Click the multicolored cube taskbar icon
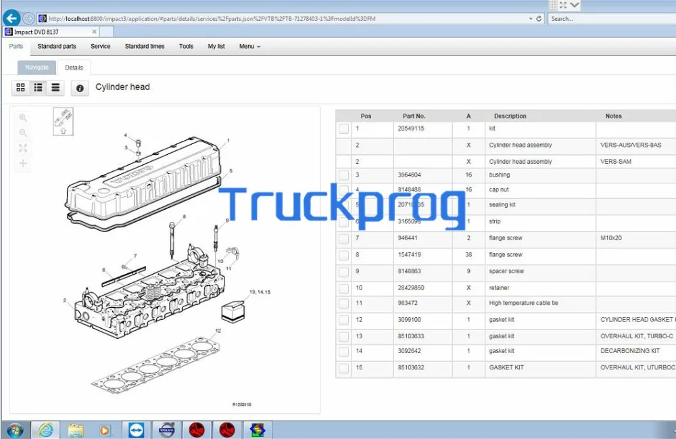 point(258,430)
